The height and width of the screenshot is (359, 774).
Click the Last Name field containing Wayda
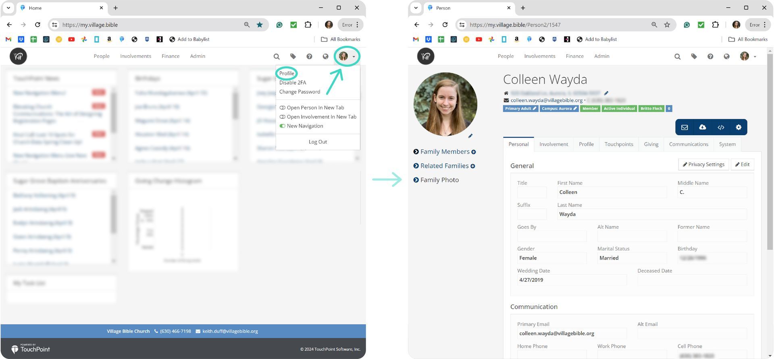click(651, 214)
